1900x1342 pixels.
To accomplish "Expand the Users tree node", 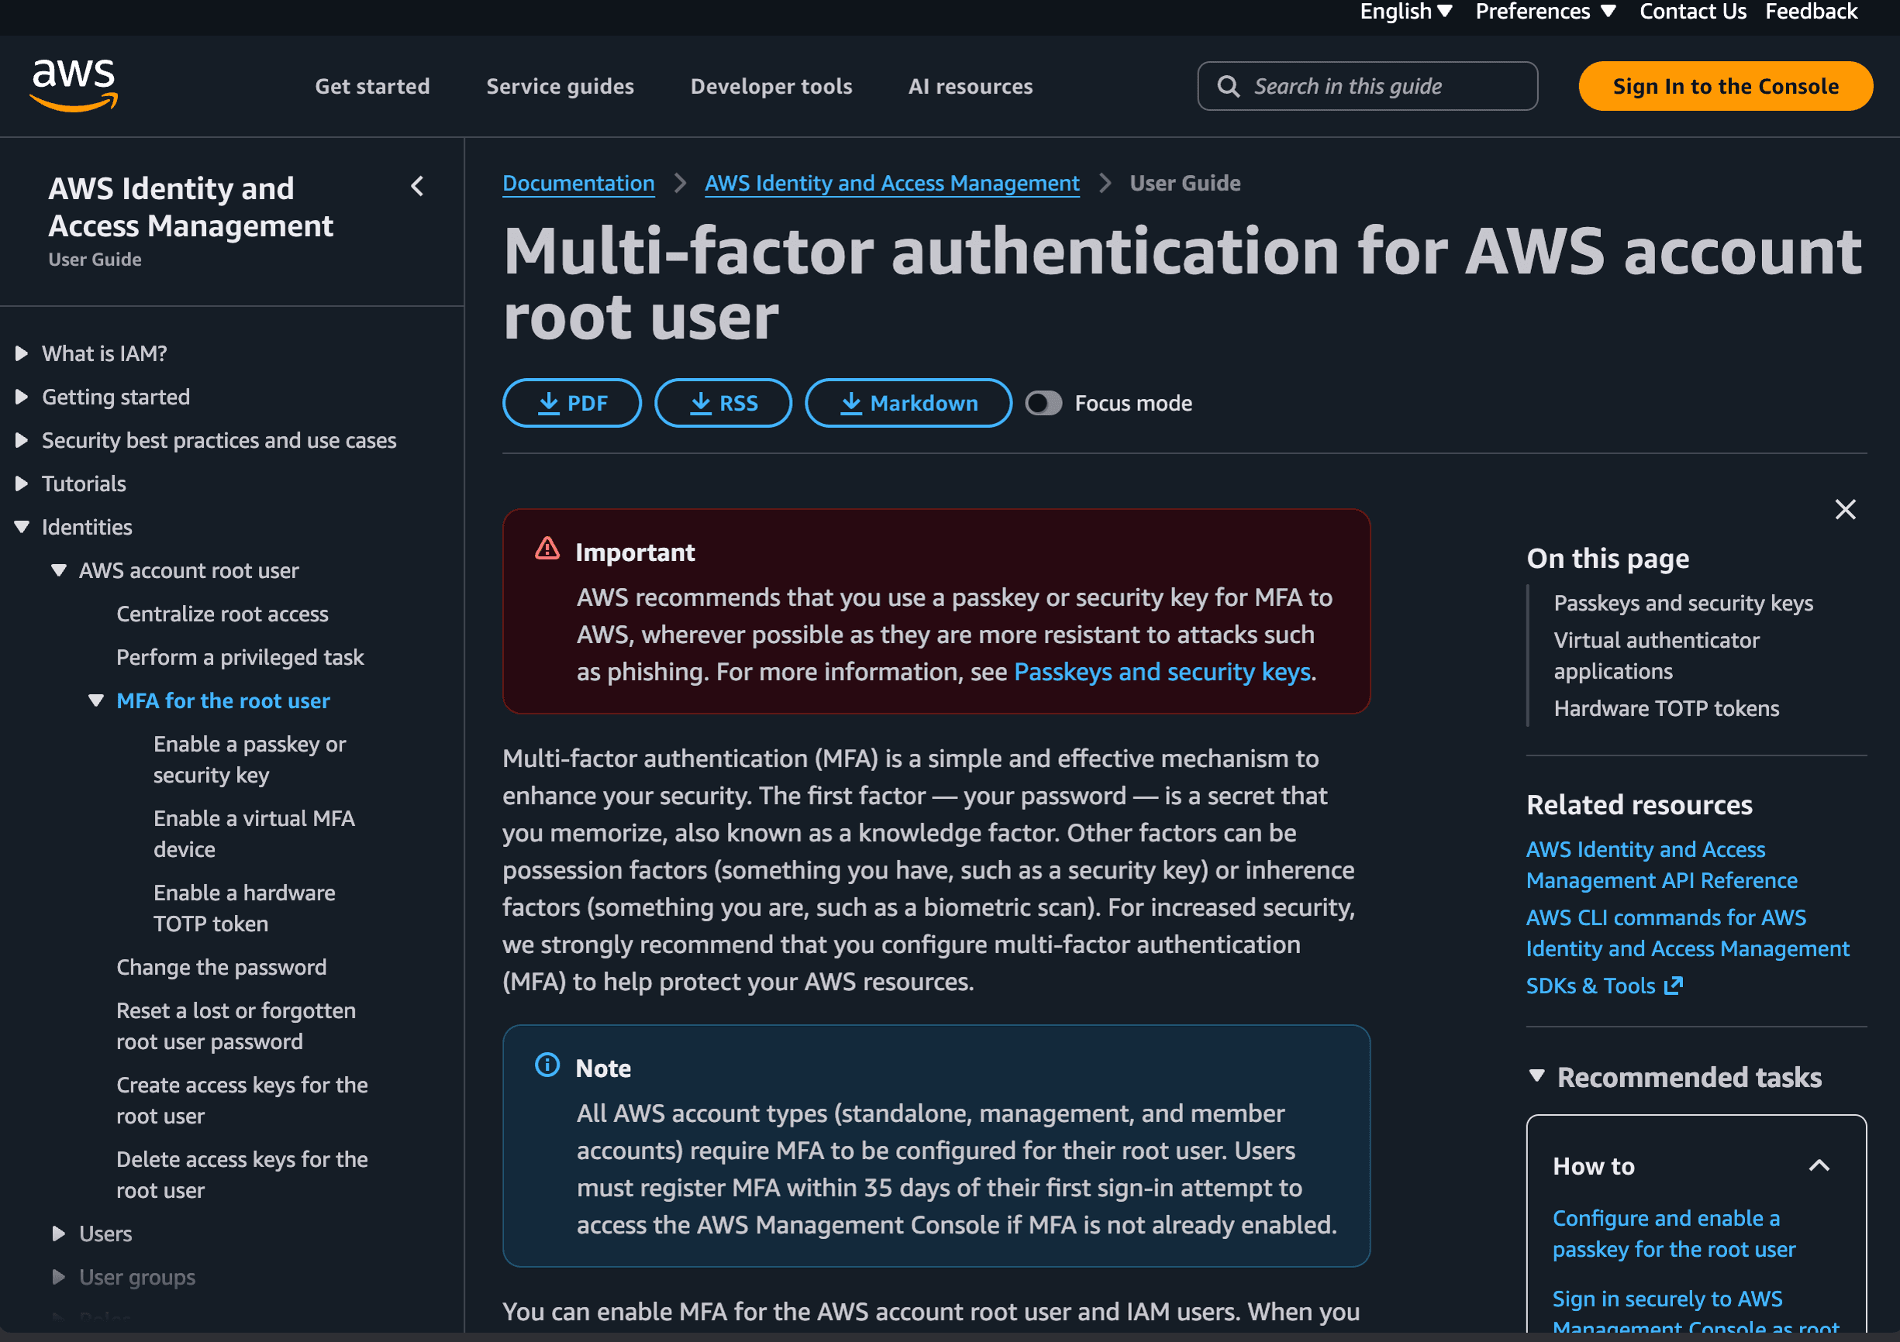I will (x=59, y=1234).
